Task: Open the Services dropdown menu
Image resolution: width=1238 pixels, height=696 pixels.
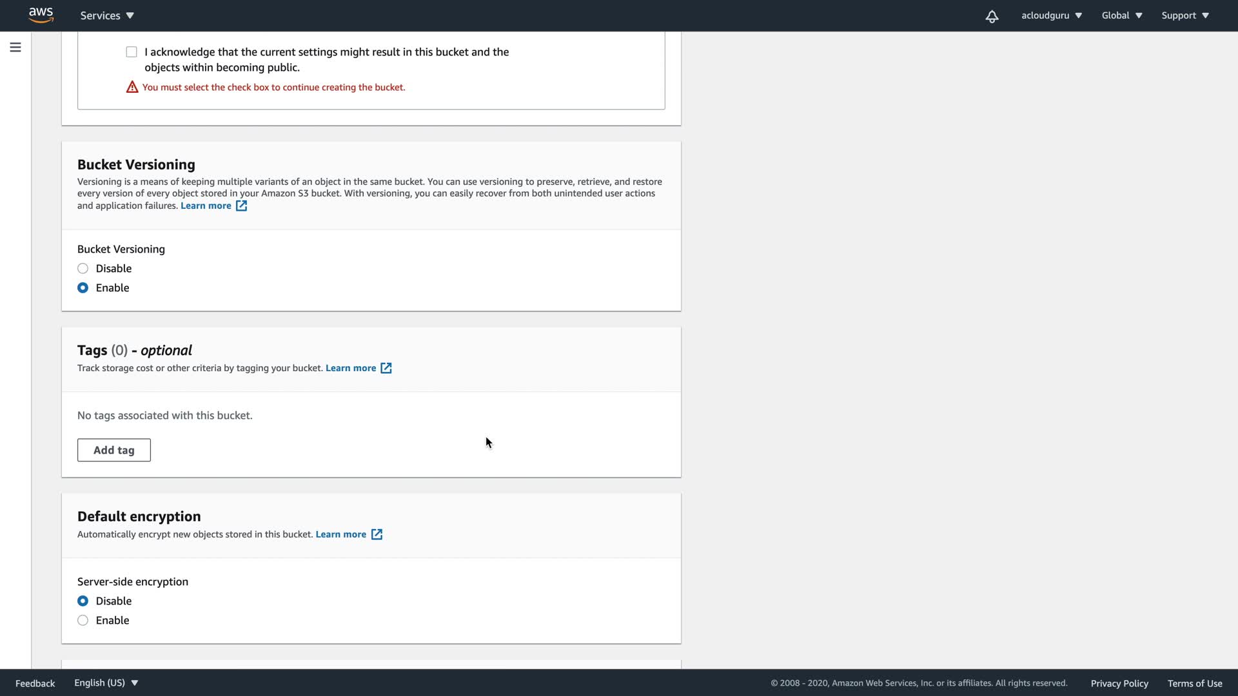Action: pyautogui.click(x=107, y=15)
